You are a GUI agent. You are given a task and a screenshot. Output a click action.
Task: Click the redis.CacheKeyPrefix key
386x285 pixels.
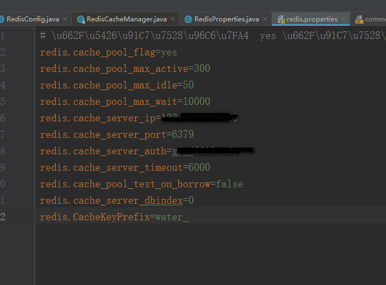(95, 217)
